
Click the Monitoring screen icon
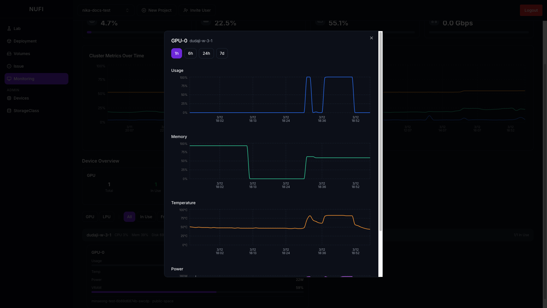[x=9, y=79]
